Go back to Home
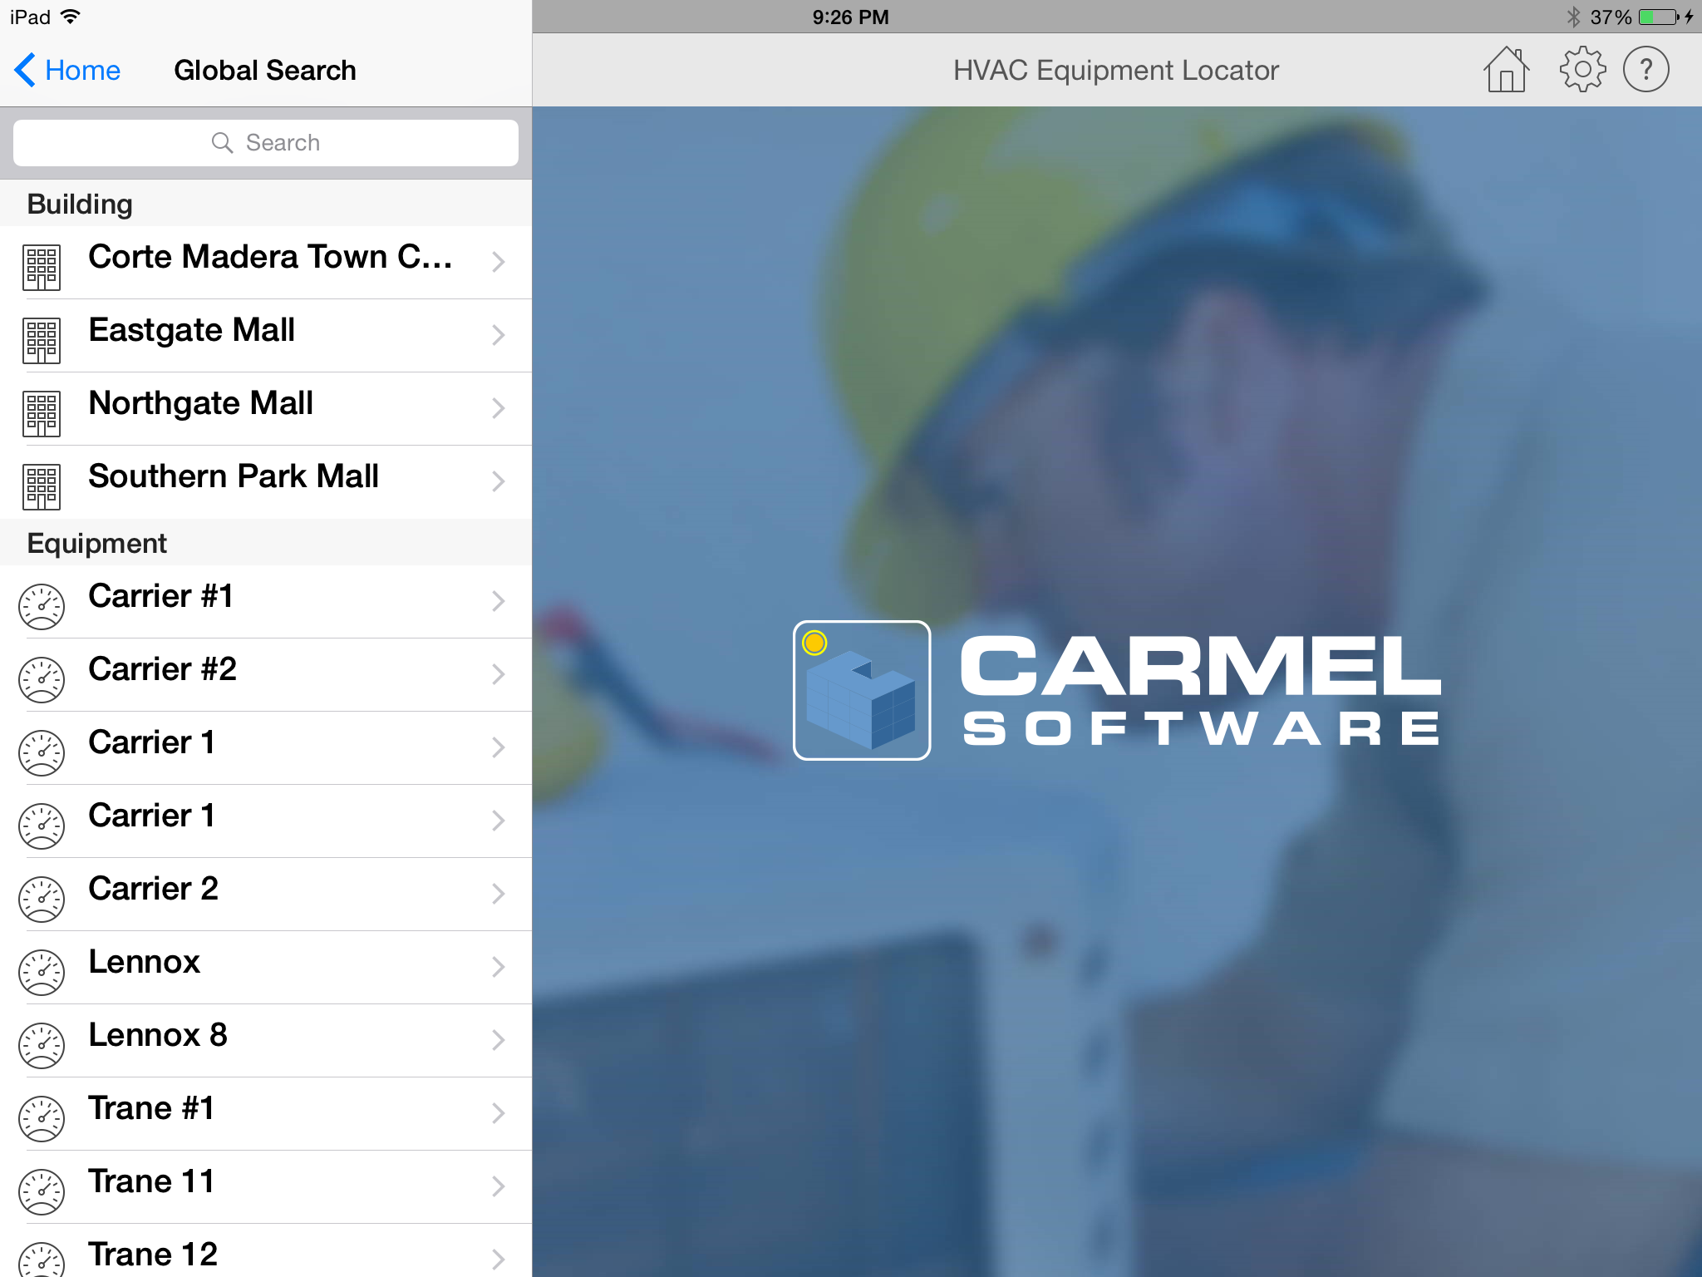Image resolution: width=1702 pixels, height=1277 pixels. (x=67, y=71)
